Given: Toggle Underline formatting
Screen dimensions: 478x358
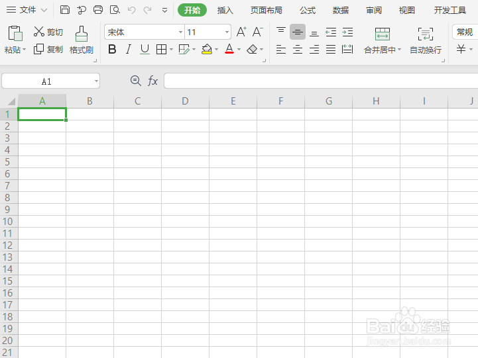Looking at the screenshot, I should click(x=145, y=49).
